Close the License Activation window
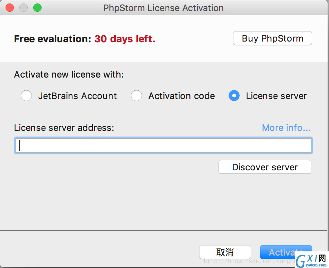 pyautogui.click(x=10, y=8)
